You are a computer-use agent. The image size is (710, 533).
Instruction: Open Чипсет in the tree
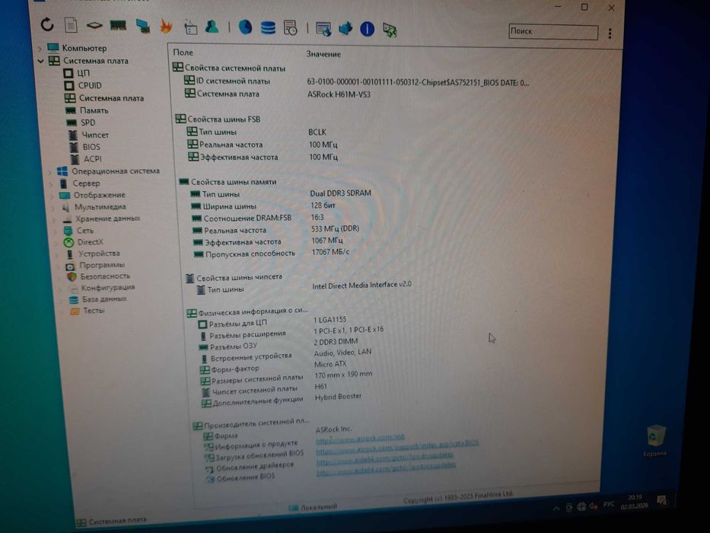pos(89,135)
